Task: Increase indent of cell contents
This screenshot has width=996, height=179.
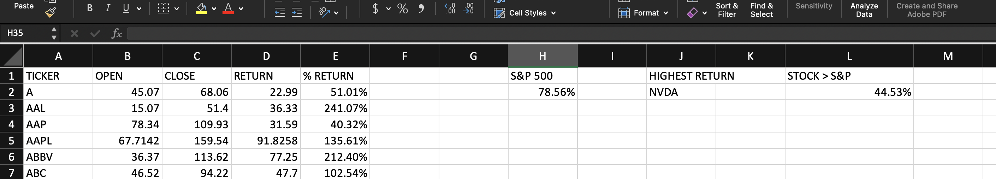Action: click(x=297, y=13)
